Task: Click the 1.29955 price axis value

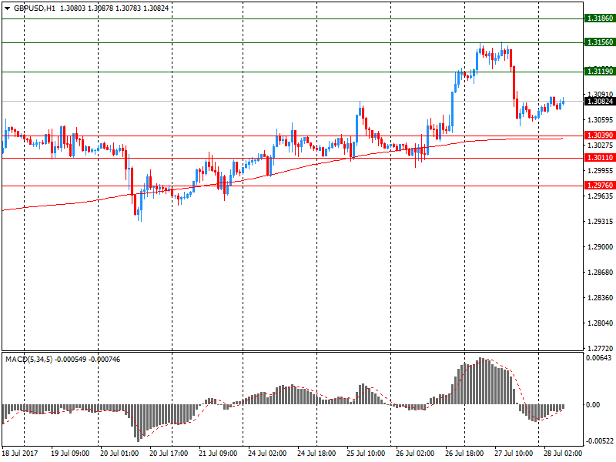Action: (x=601, y=170)
